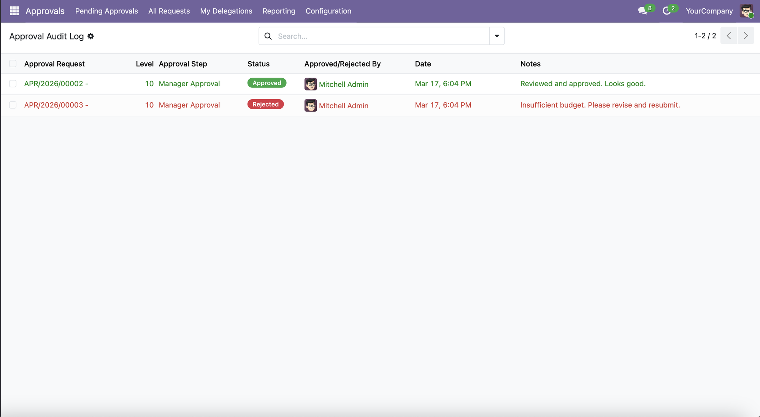
Task: Click the previous page chevron
Action: [x=729, y=35]
